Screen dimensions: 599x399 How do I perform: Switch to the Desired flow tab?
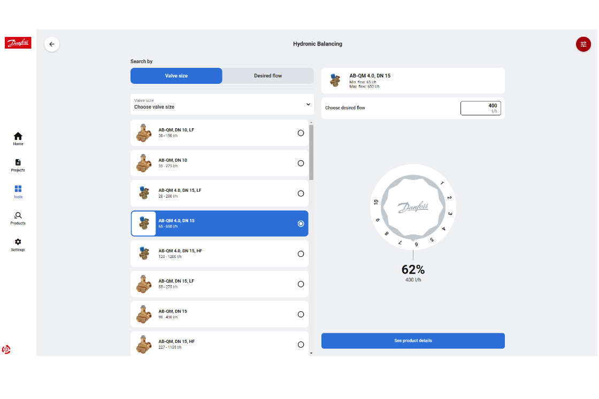pos(268,76)
